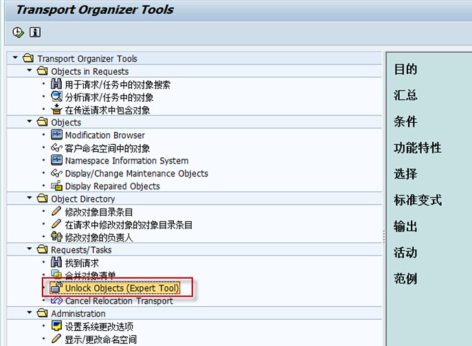Click folder icon of Transport Organizer Tools root
The image size is (472, 346).
[x=28, y=58]
